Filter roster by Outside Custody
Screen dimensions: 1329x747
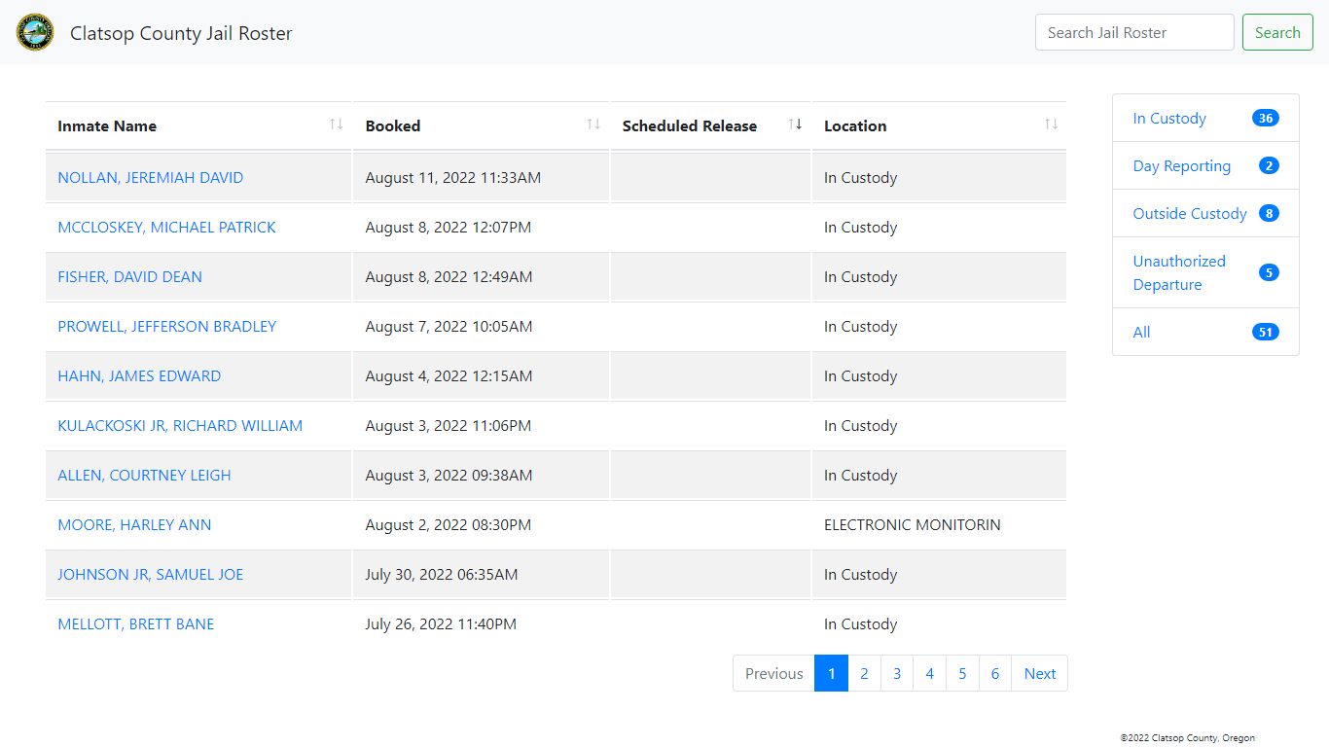[1189, 214]
